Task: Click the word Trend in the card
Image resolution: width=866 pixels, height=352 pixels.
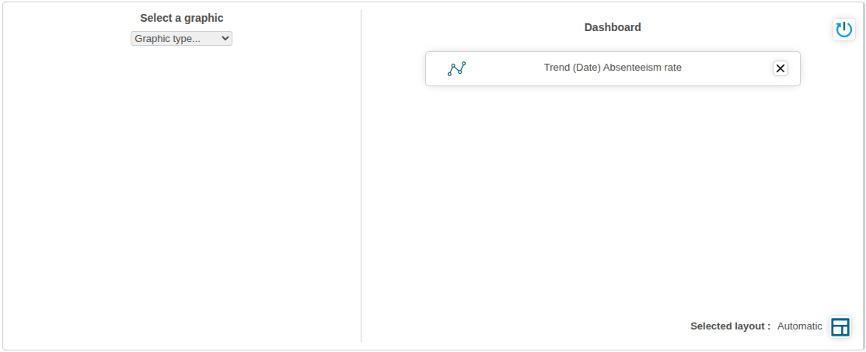Action: click(x=557, y=68)
